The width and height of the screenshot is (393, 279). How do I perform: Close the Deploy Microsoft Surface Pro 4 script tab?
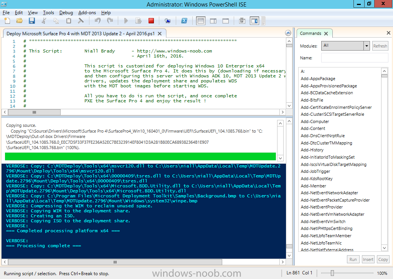pyautogui.click(x=160, y=33)
